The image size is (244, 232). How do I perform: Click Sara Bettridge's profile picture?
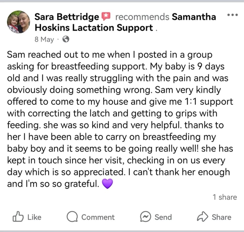tap(19, 22)
